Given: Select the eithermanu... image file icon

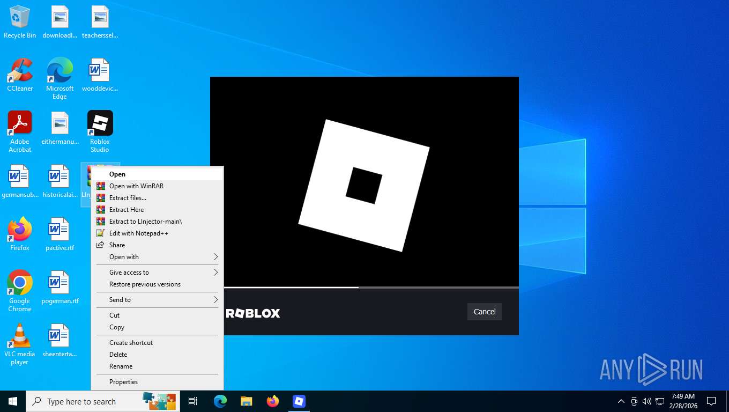Looking at the screenshot, I should coord(59,128).
